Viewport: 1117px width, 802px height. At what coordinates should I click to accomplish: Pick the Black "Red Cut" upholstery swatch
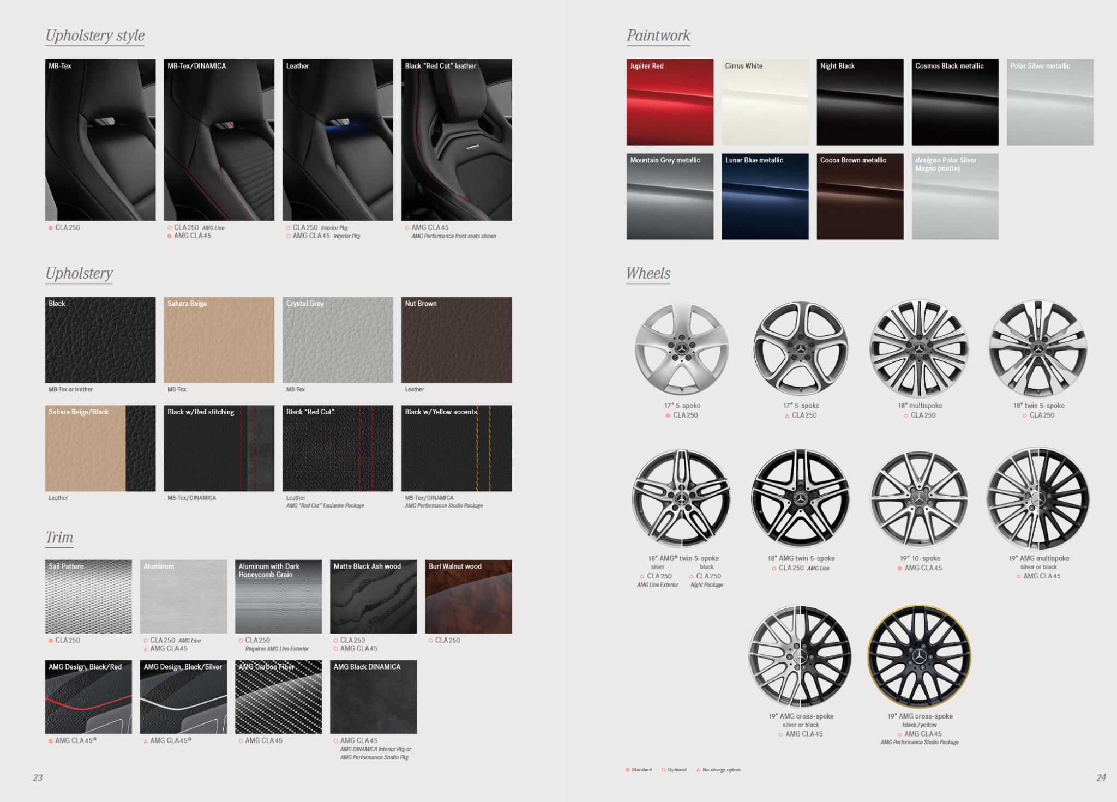tap(338, 448)
